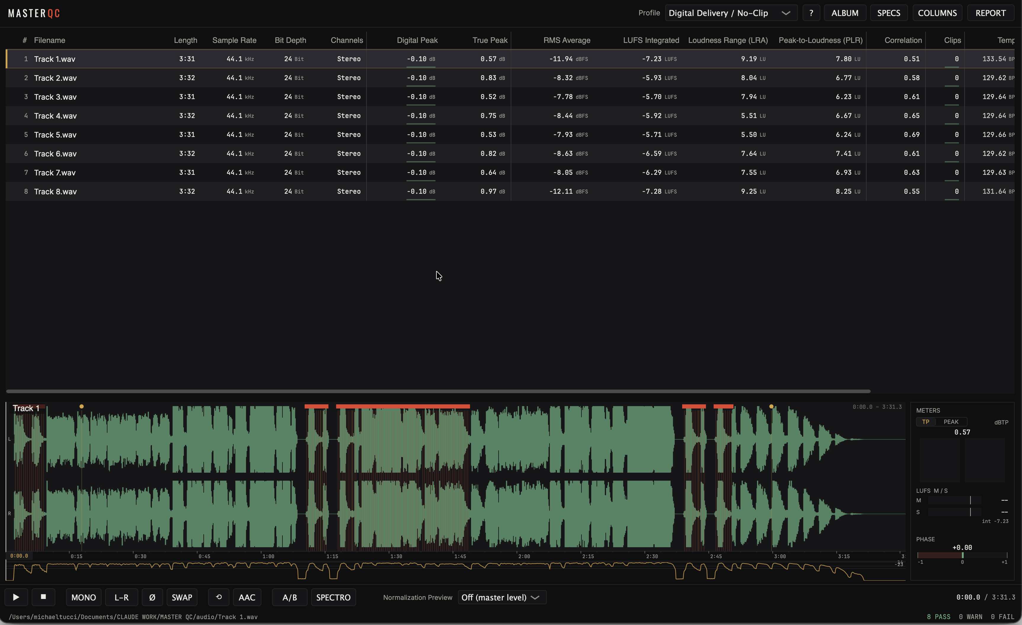This screenshot has height=625, width=1022.
Task: Sort by the Correlation column header
Action: pyautogui.click(x=903, y=40)
